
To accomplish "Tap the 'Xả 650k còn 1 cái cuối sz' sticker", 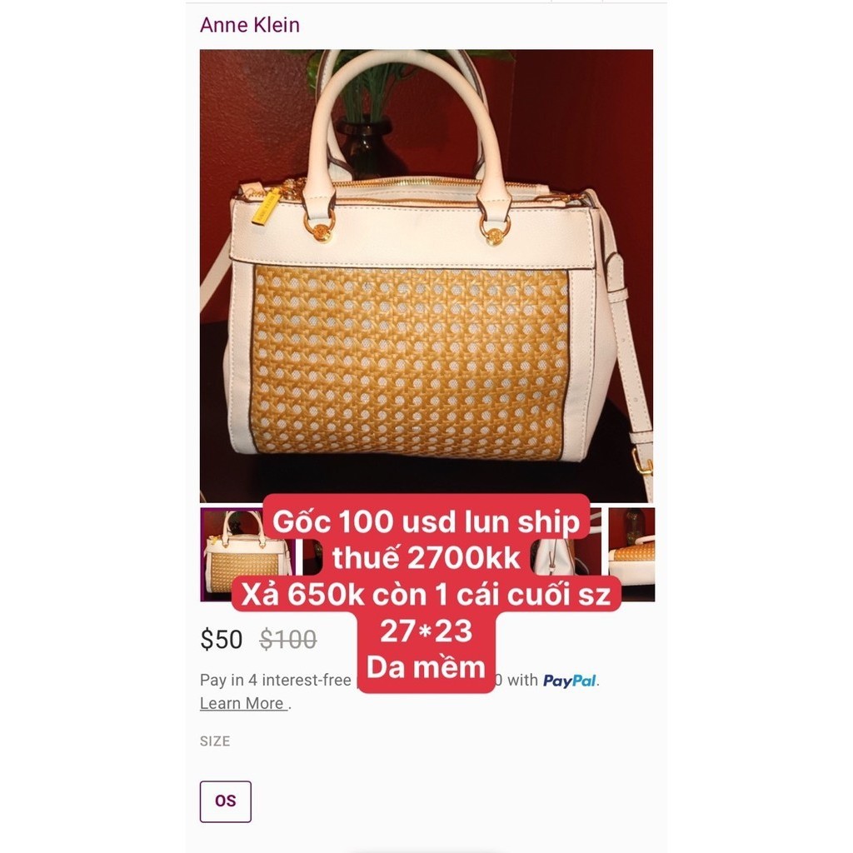I will click(x=426, y=594).
